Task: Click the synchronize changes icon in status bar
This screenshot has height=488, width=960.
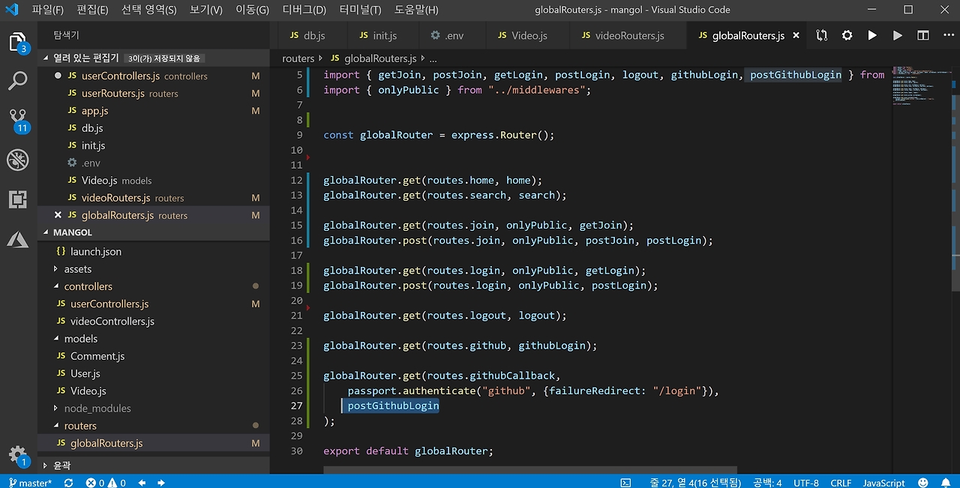Action: pos(68,483)
